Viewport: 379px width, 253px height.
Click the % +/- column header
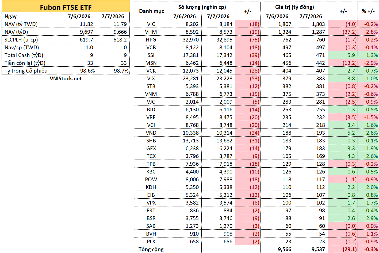tap(368, 11)
